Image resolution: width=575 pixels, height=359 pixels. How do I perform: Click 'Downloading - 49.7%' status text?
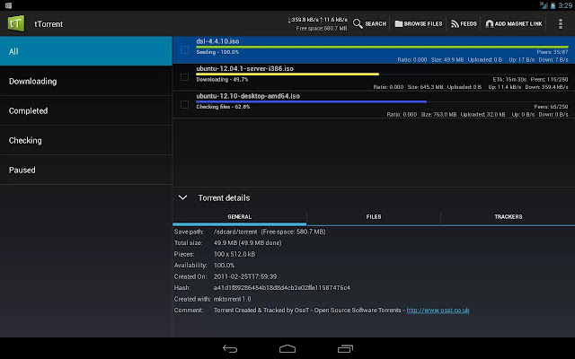[222, 80]
